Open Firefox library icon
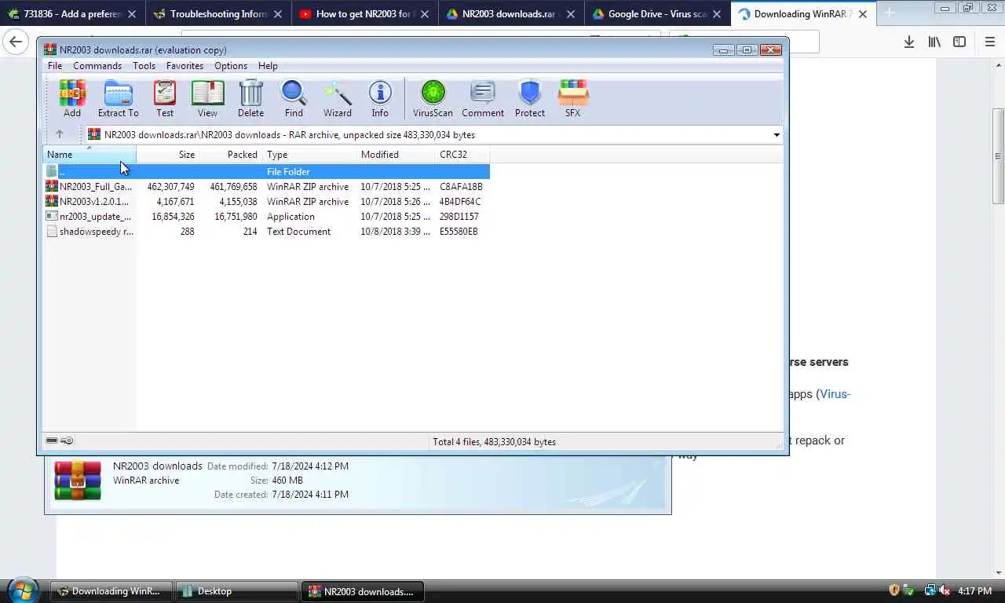The width and height of the screenshot is (1005, 603). coord(934,42)
